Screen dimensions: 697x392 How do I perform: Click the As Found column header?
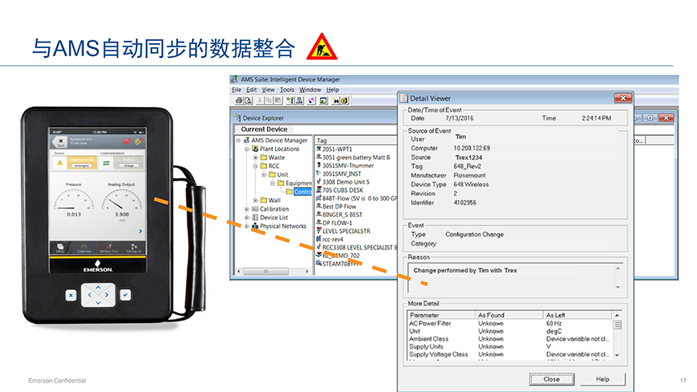click(x=491, y=315)
